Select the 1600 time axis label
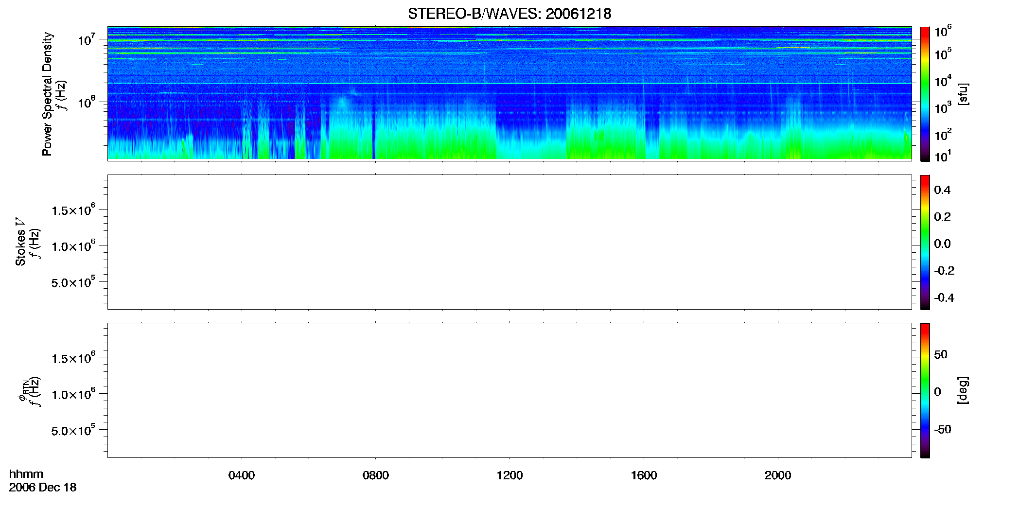The image size is (1019, 525). coord(644,475)
